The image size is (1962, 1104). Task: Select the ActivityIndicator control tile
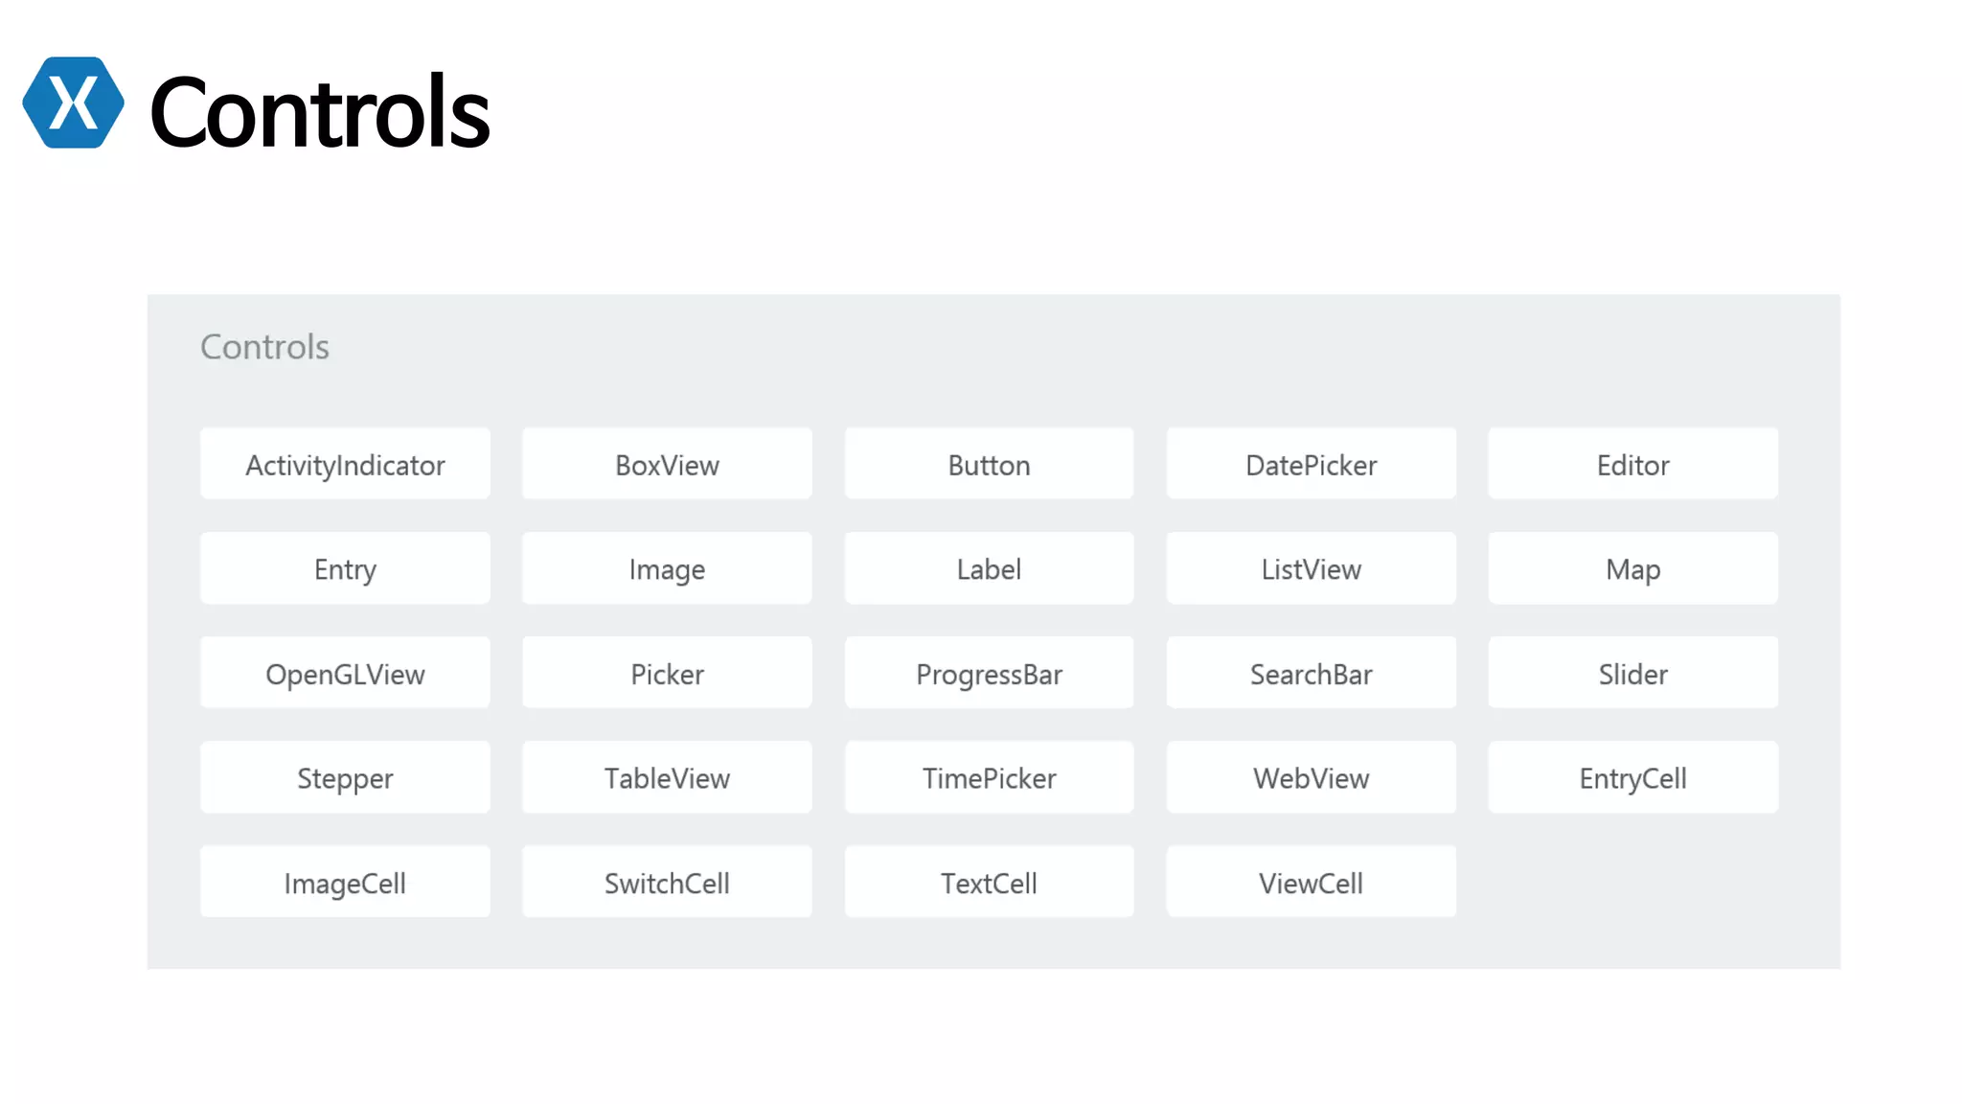tap(345, 465)
